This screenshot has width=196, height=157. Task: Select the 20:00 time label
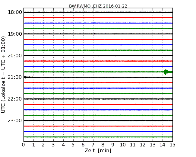pyautogui.click(x=15, y=56)
